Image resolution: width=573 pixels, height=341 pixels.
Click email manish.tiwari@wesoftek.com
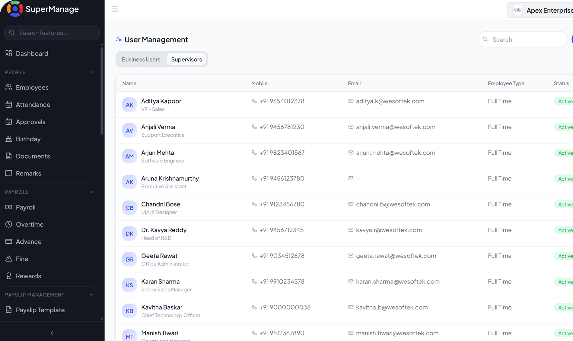pos(397,333)
